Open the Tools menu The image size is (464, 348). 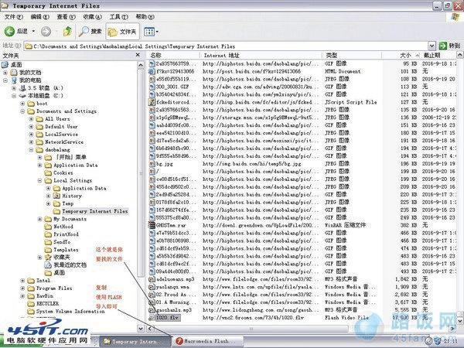[118, 17]
